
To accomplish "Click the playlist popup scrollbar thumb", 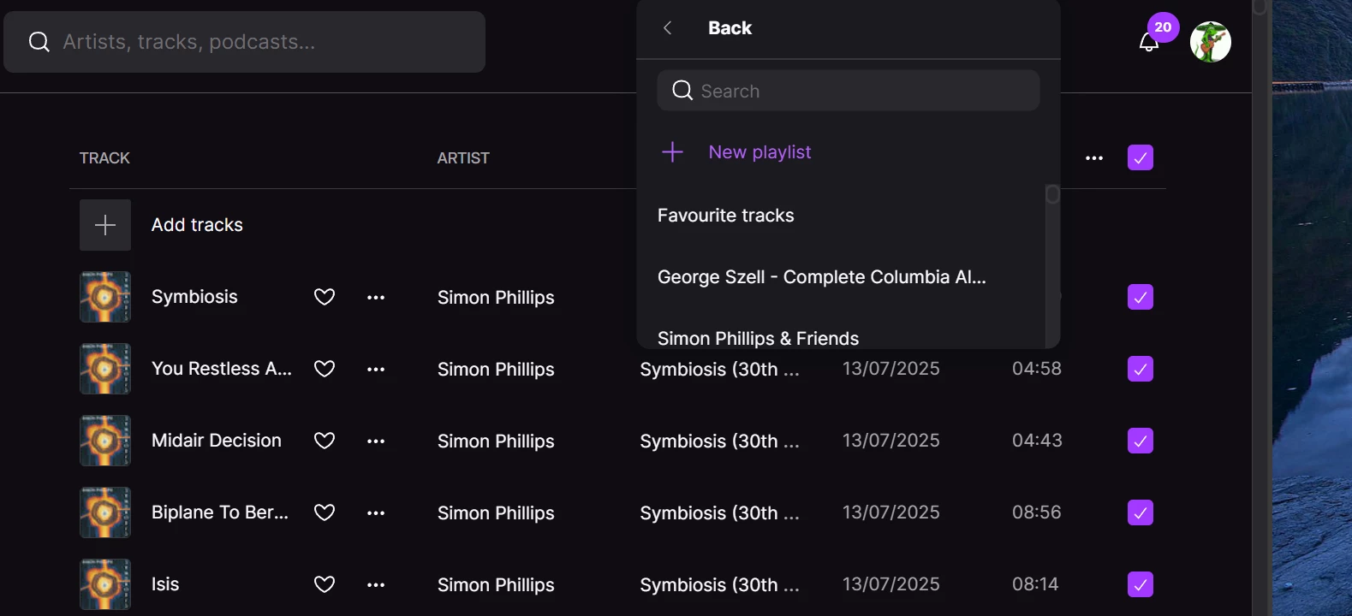I will [1052, 195].
